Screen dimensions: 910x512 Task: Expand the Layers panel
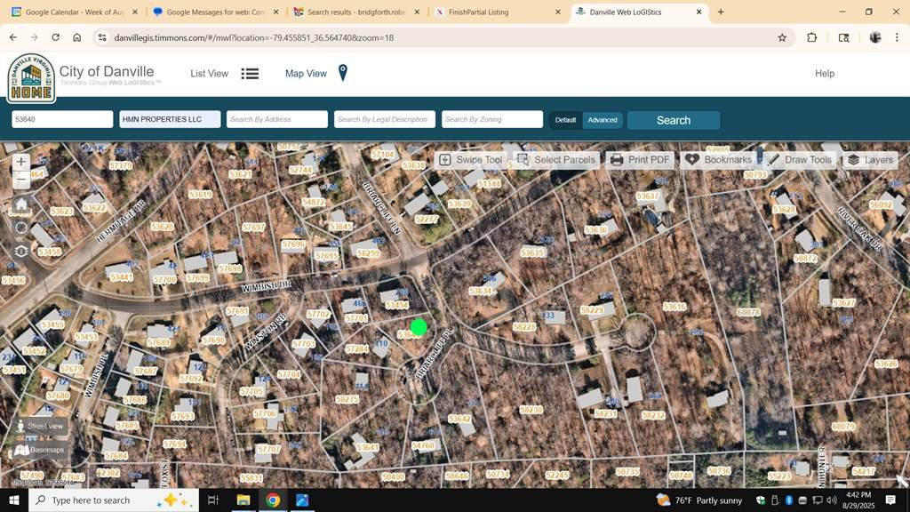[870, 160]
